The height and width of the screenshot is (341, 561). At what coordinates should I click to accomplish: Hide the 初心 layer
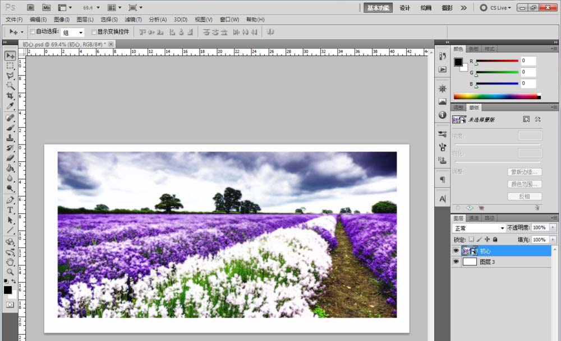456,251
